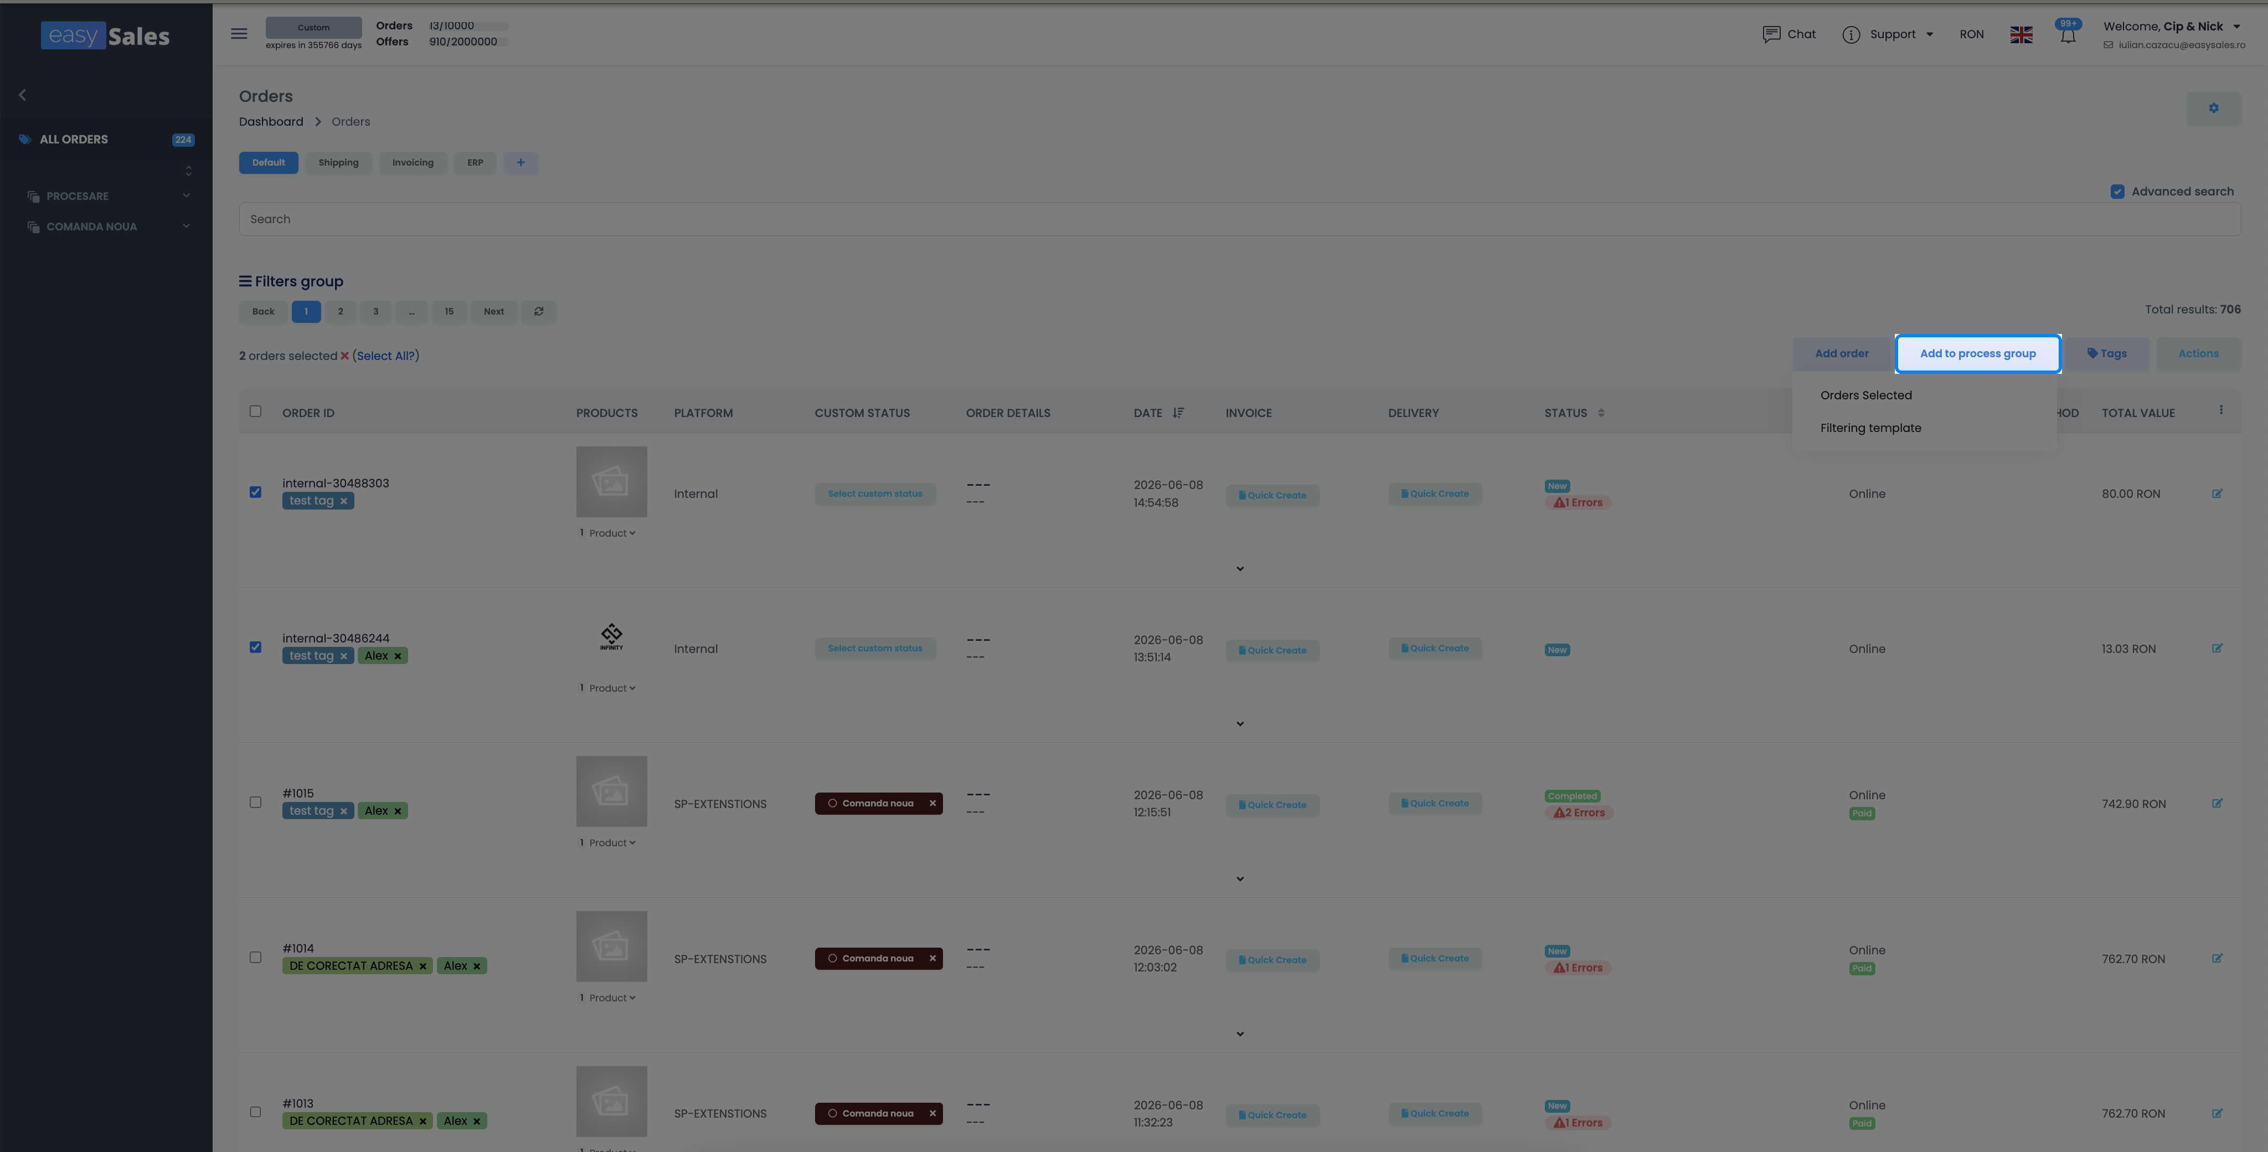
Task: Go to Next page
Action: pos(494,311)
